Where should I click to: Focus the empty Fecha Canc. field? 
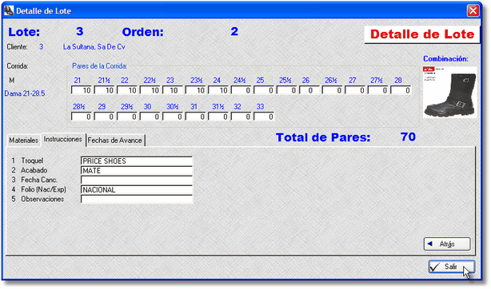[x=137, y=180]
